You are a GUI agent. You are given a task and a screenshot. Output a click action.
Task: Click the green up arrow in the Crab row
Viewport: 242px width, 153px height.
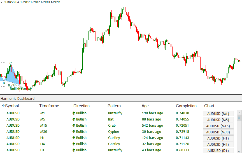coord(74,126)
